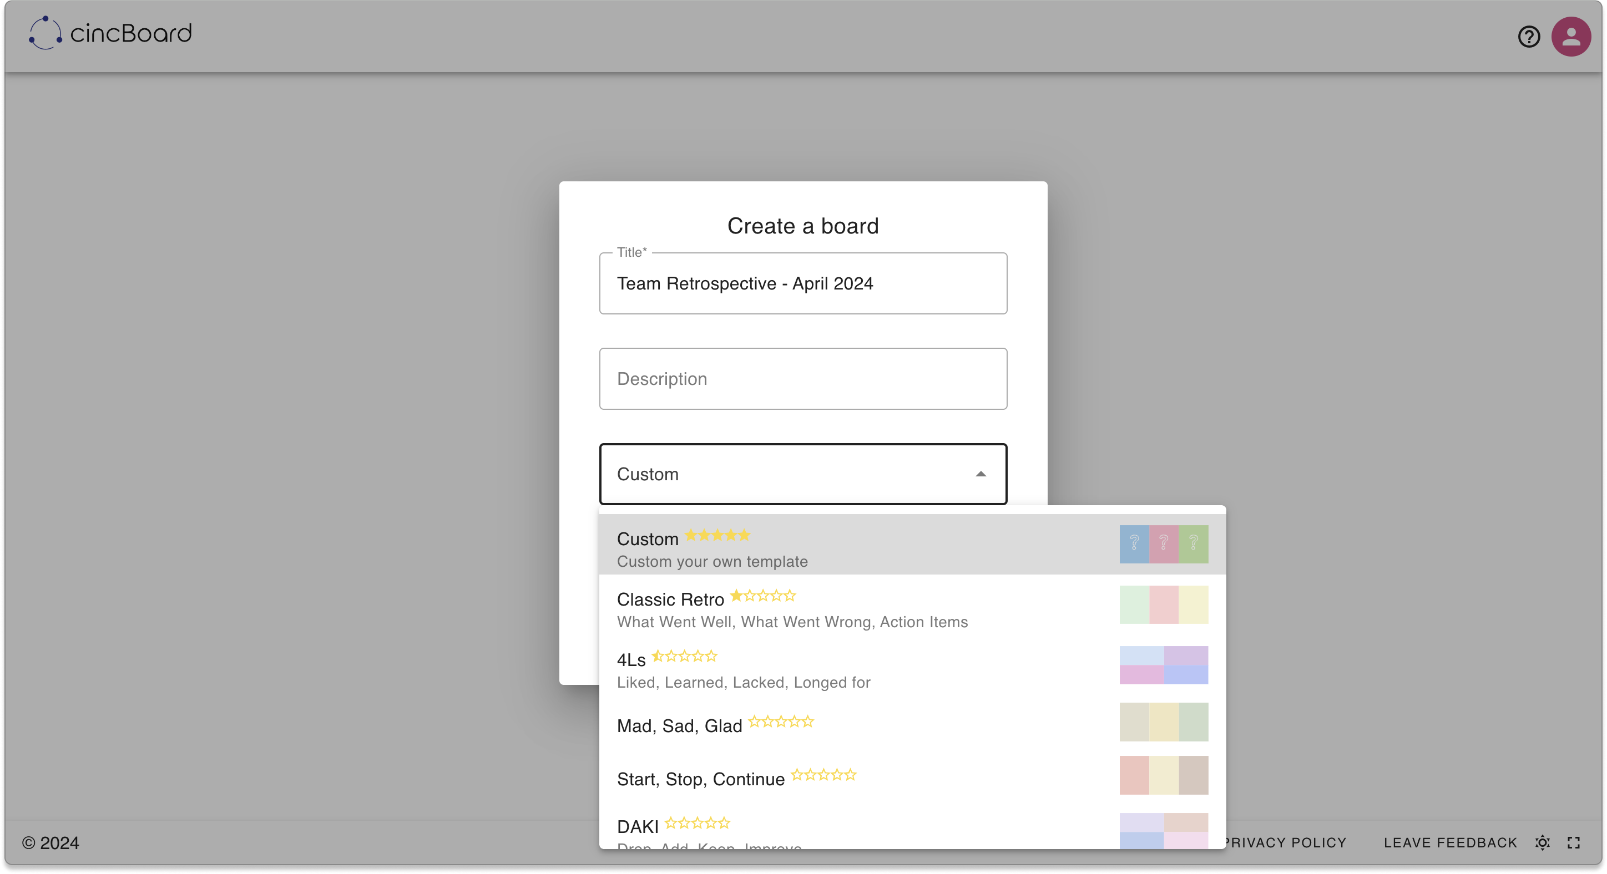This screenshot has width=1607, height=874.
Task: Click the Mad, Sad, Glad color preview
Action: (1164, 722)
